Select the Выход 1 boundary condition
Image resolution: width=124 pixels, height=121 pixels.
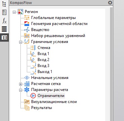tap(45, 72)
